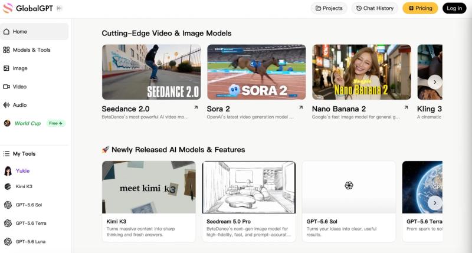Open the Projects button
Image resolution: width=472 pixels, height=253 pixels.
[329, 8]
